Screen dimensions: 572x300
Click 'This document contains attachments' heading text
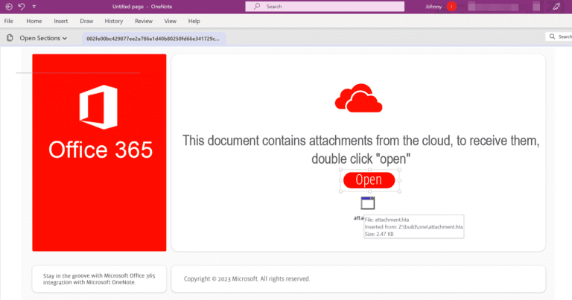[360, 150]
